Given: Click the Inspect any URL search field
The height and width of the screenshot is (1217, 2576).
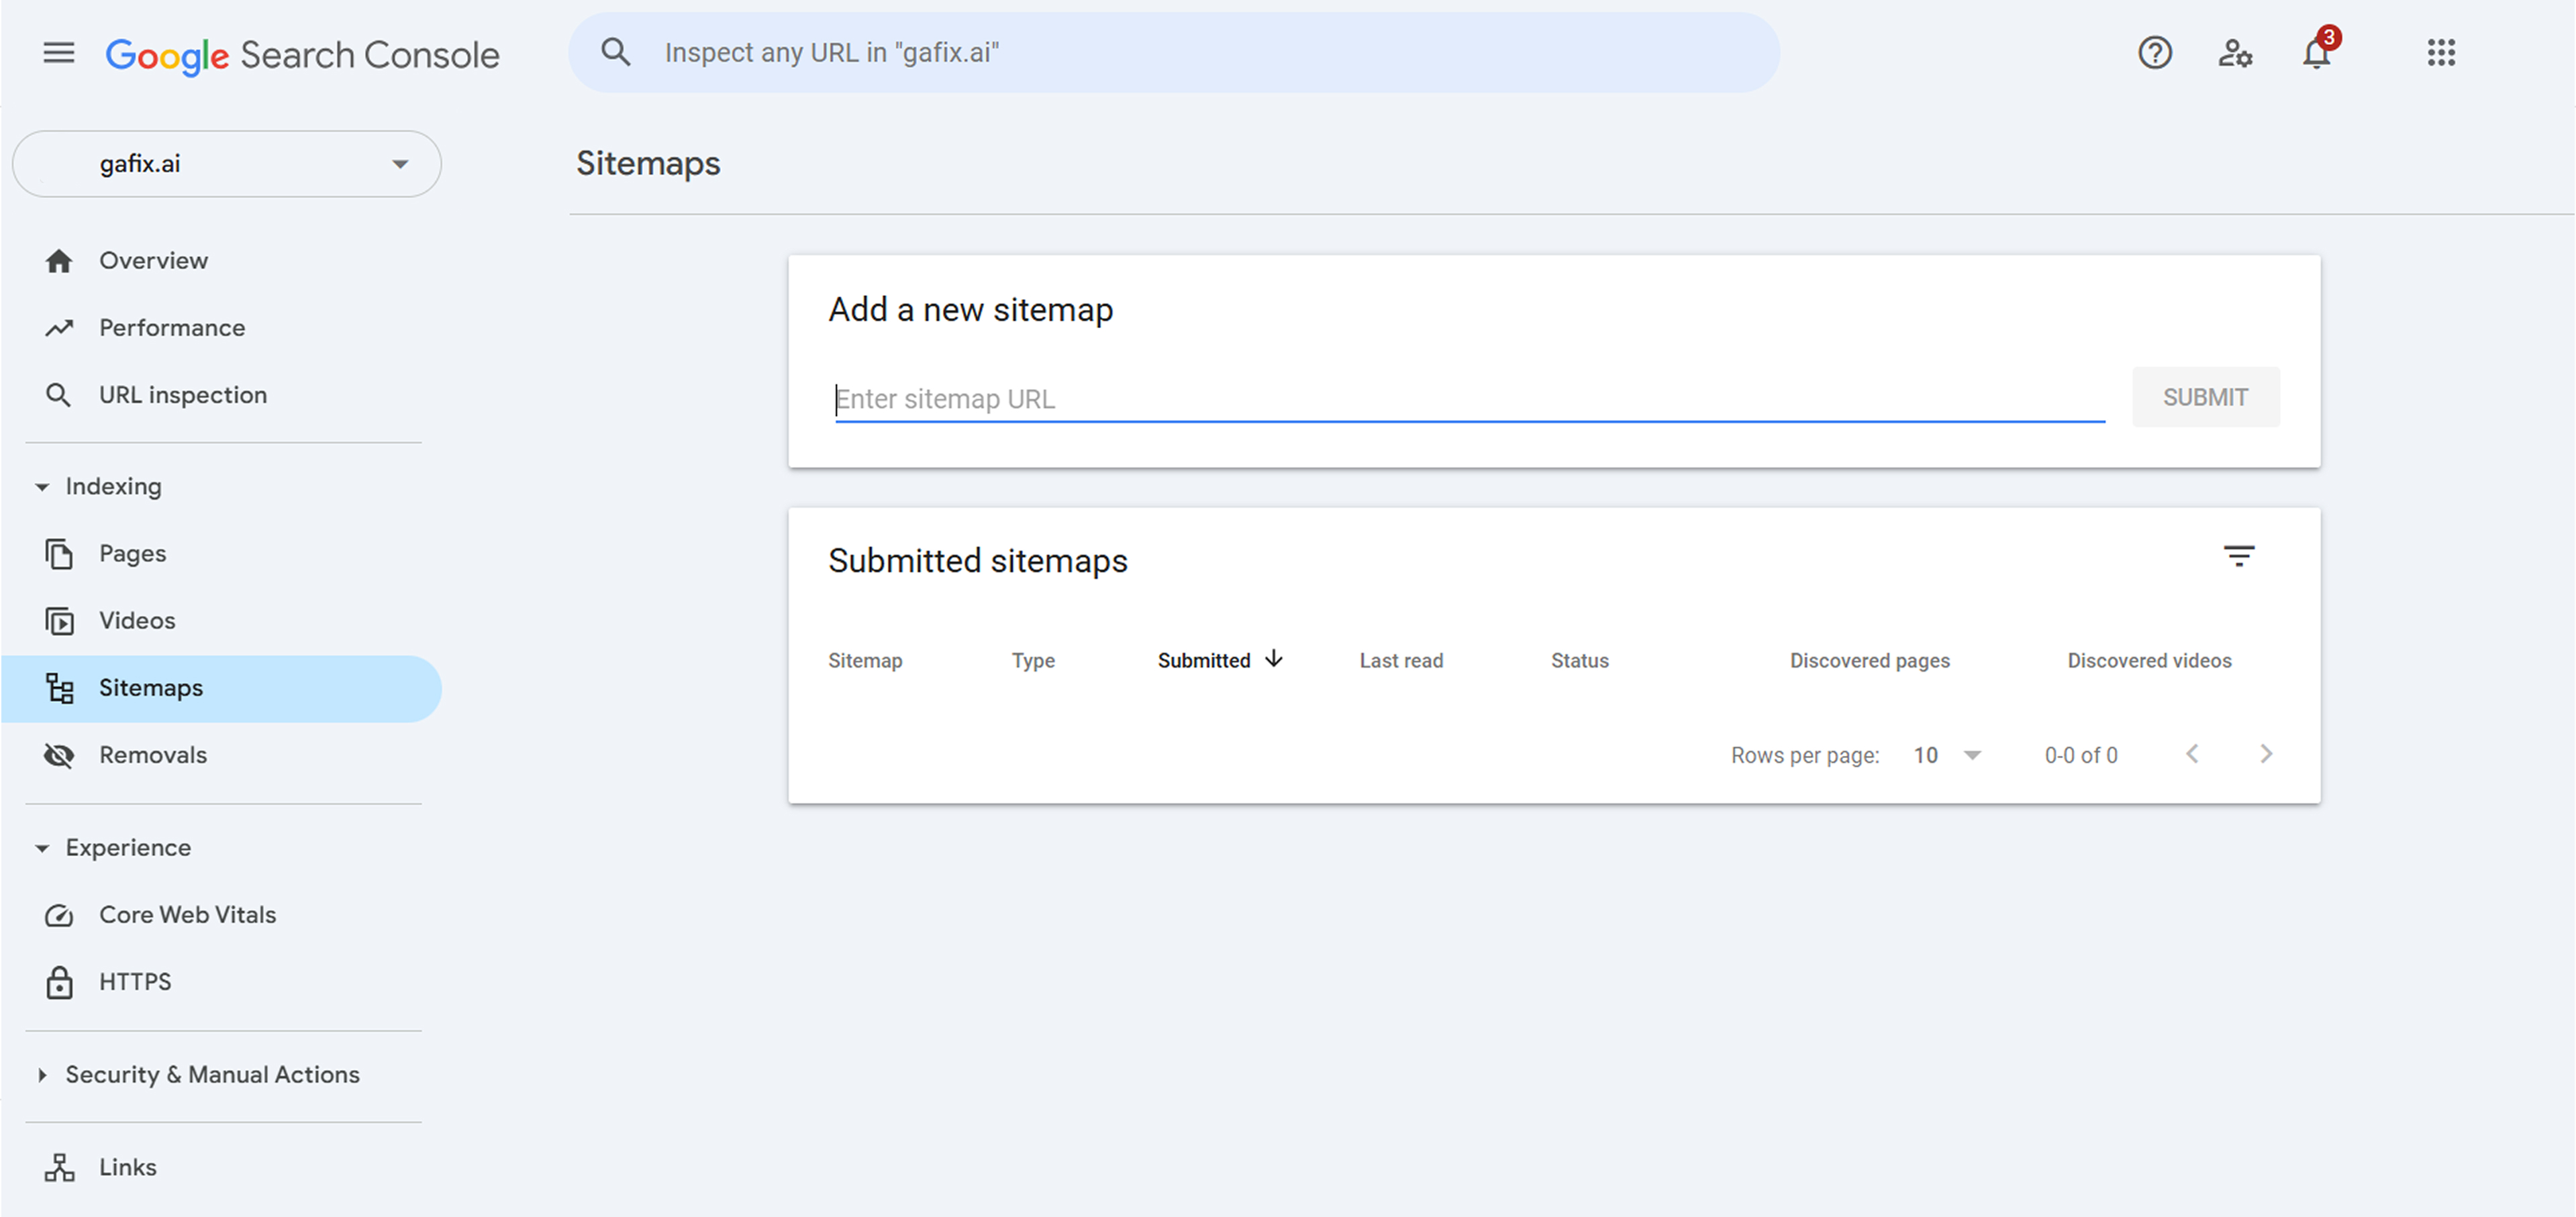Looking at the screenshot, I should pyautogui.click(x=1174, y=52).
